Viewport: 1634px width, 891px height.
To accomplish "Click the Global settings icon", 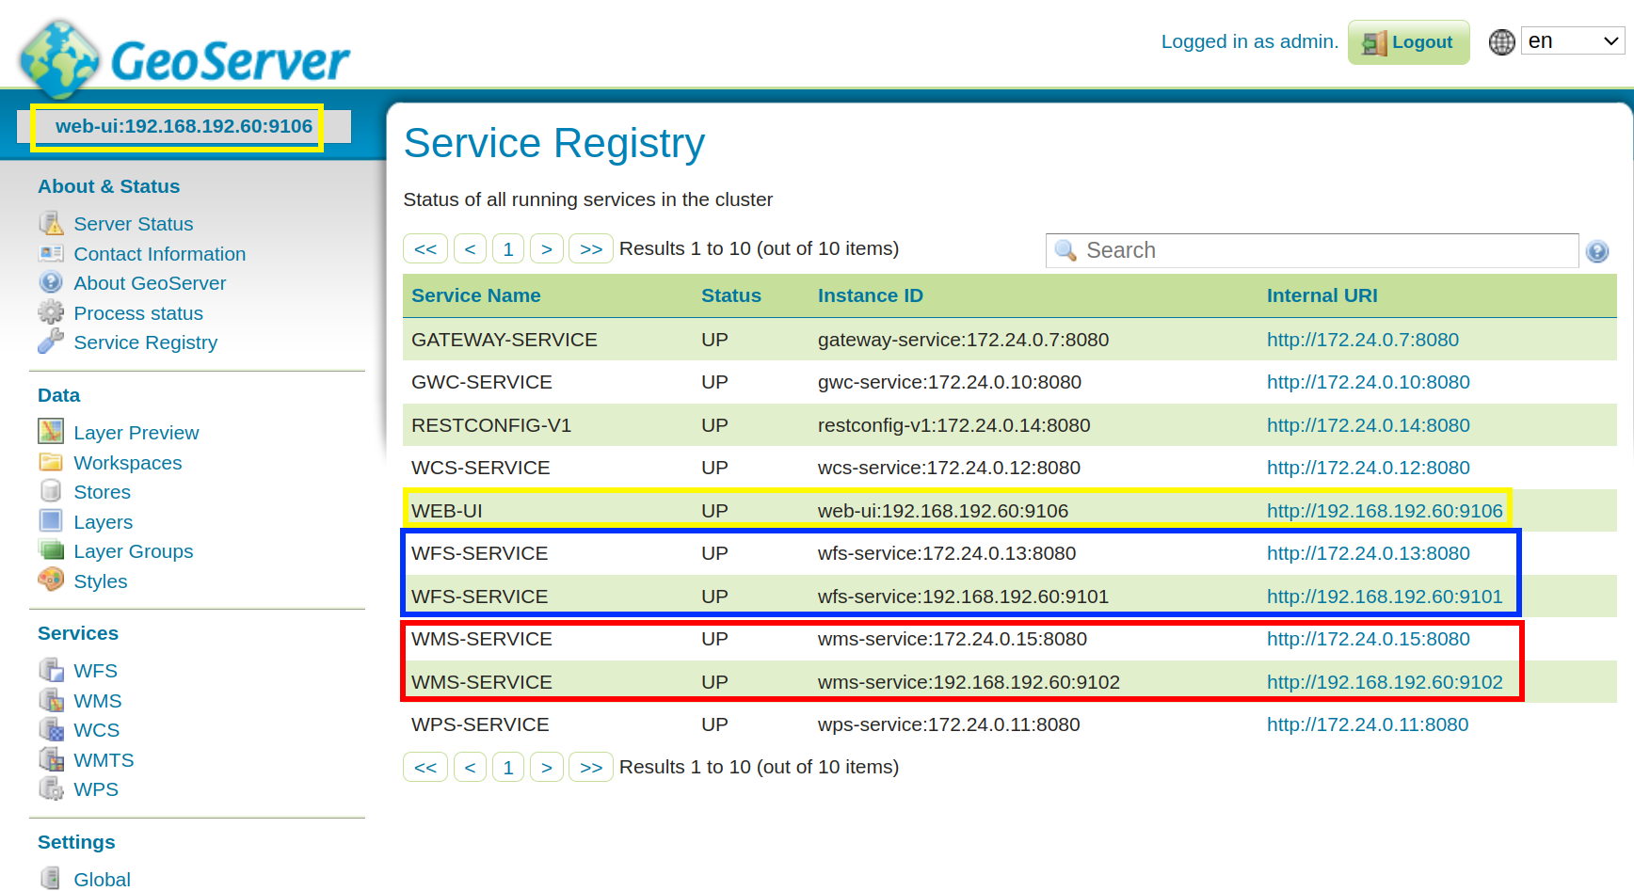I will [x=51, y=878].
